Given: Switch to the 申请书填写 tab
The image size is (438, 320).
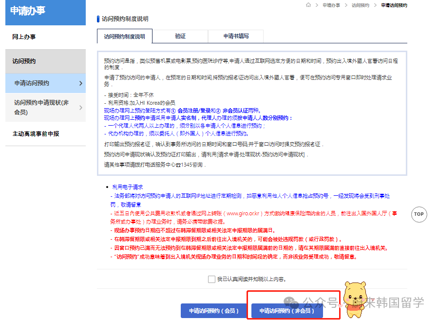Looking at the screenshot, I should [236, 36].
